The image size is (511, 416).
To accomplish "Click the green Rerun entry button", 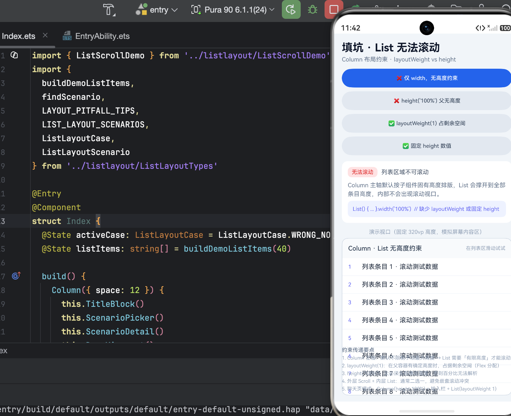I will (x=291, y=10).
